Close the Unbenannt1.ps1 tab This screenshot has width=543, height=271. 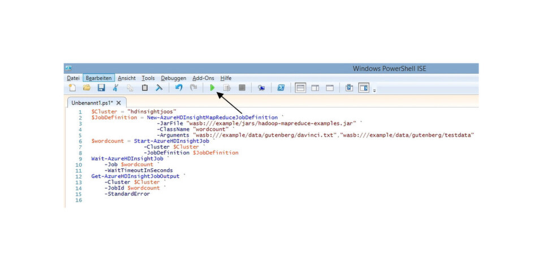point(118,103)
